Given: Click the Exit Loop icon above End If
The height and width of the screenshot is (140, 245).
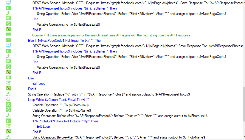Looking at the screenshot, I should 8,83.
